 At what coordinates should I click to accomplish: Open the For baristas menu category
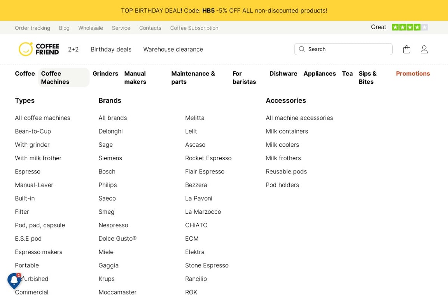[244, 78]
